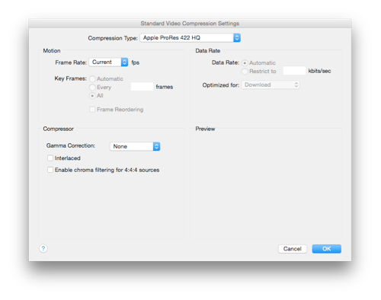Click the dialog title Standard Video Compression Settings
Viewport: 381px width, 300px height.
(x=190, y=24)
